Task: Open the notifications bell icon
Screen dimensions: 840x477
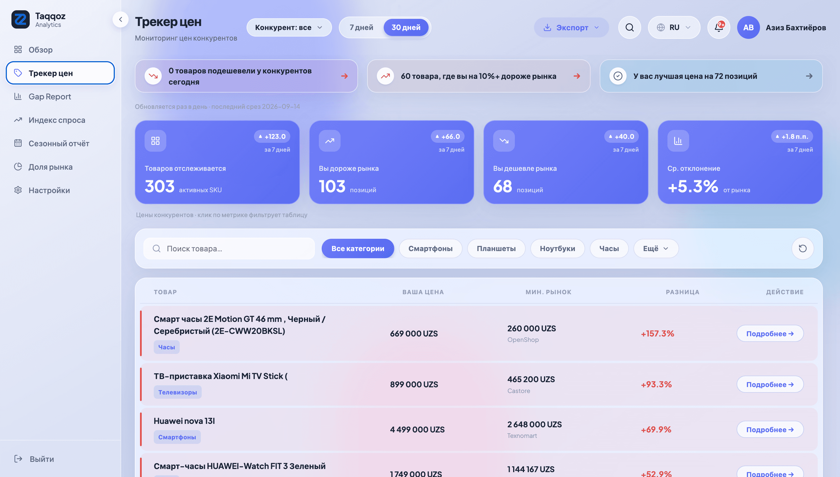Action: click(x=719, y=27)
